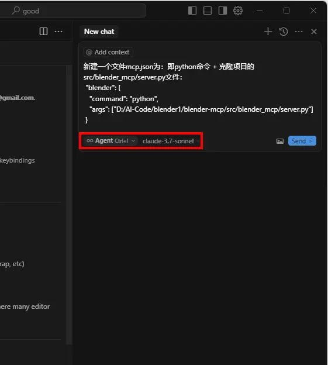
Task: Open editor more actions ellipsis
Action: (x=58, y=32)
